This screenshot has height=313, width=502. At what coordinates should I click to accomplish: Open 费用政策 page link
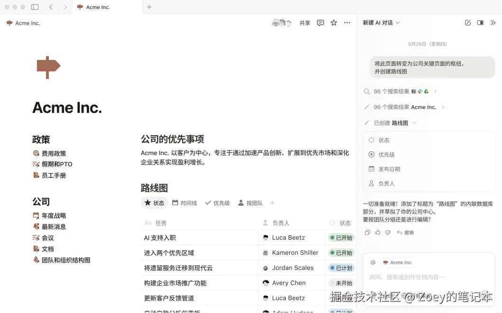point(50,154)
